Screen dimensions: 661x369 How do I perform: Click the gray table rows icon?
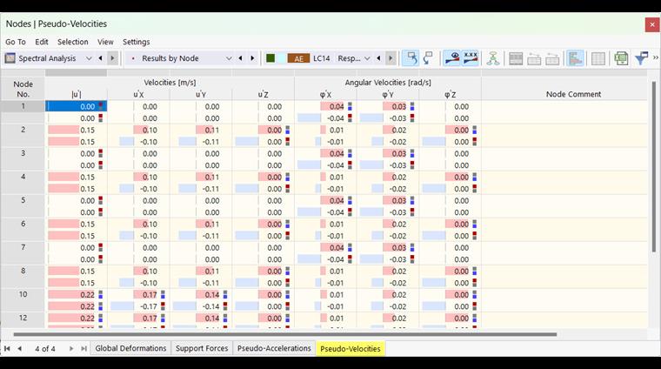[x=516, y=58]
